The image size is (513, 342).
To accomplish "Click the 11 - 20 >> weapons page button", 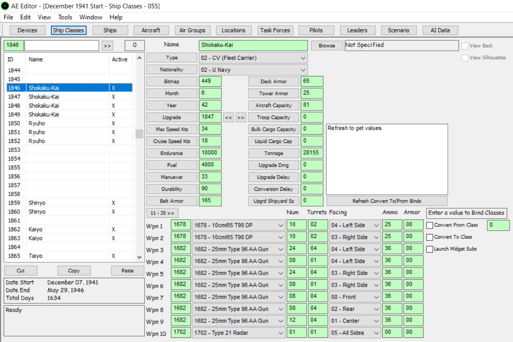I will (162, 213).
